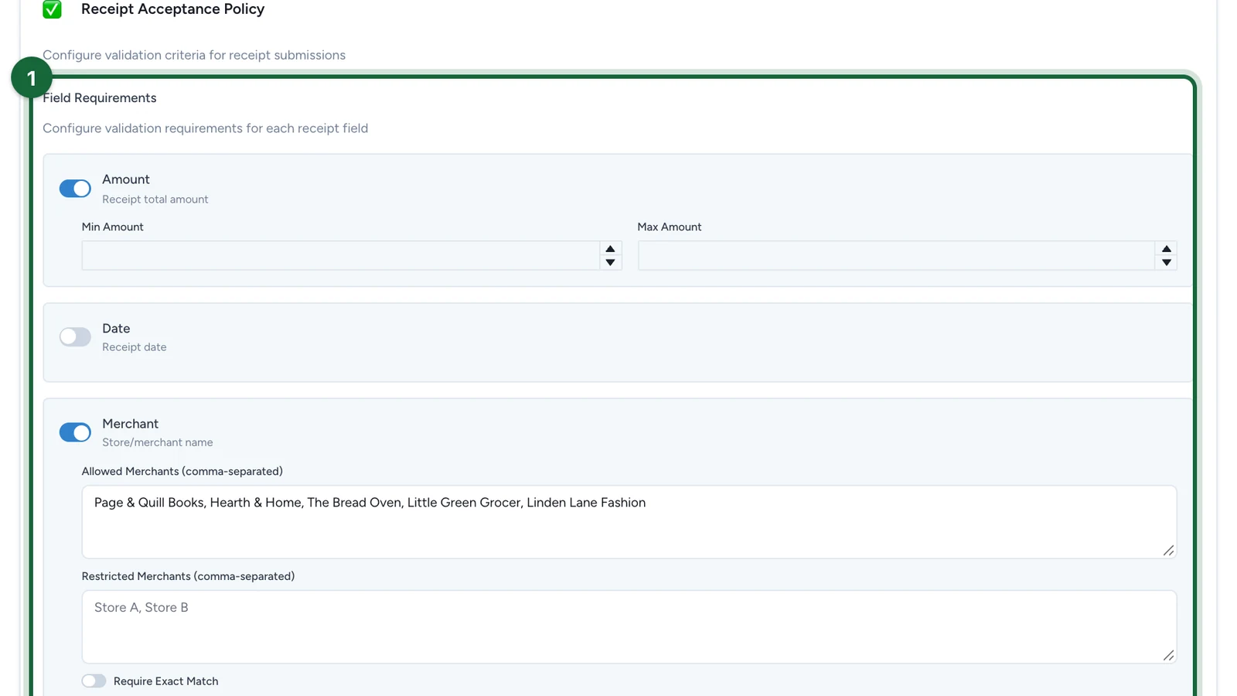The width and height of the screenshot is (1237, 696).
Task: Grab the Allowed Merchants resize handle
Action: pos(1168,550)
